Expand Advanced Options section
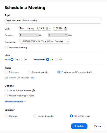 click(x=15, y=102)
